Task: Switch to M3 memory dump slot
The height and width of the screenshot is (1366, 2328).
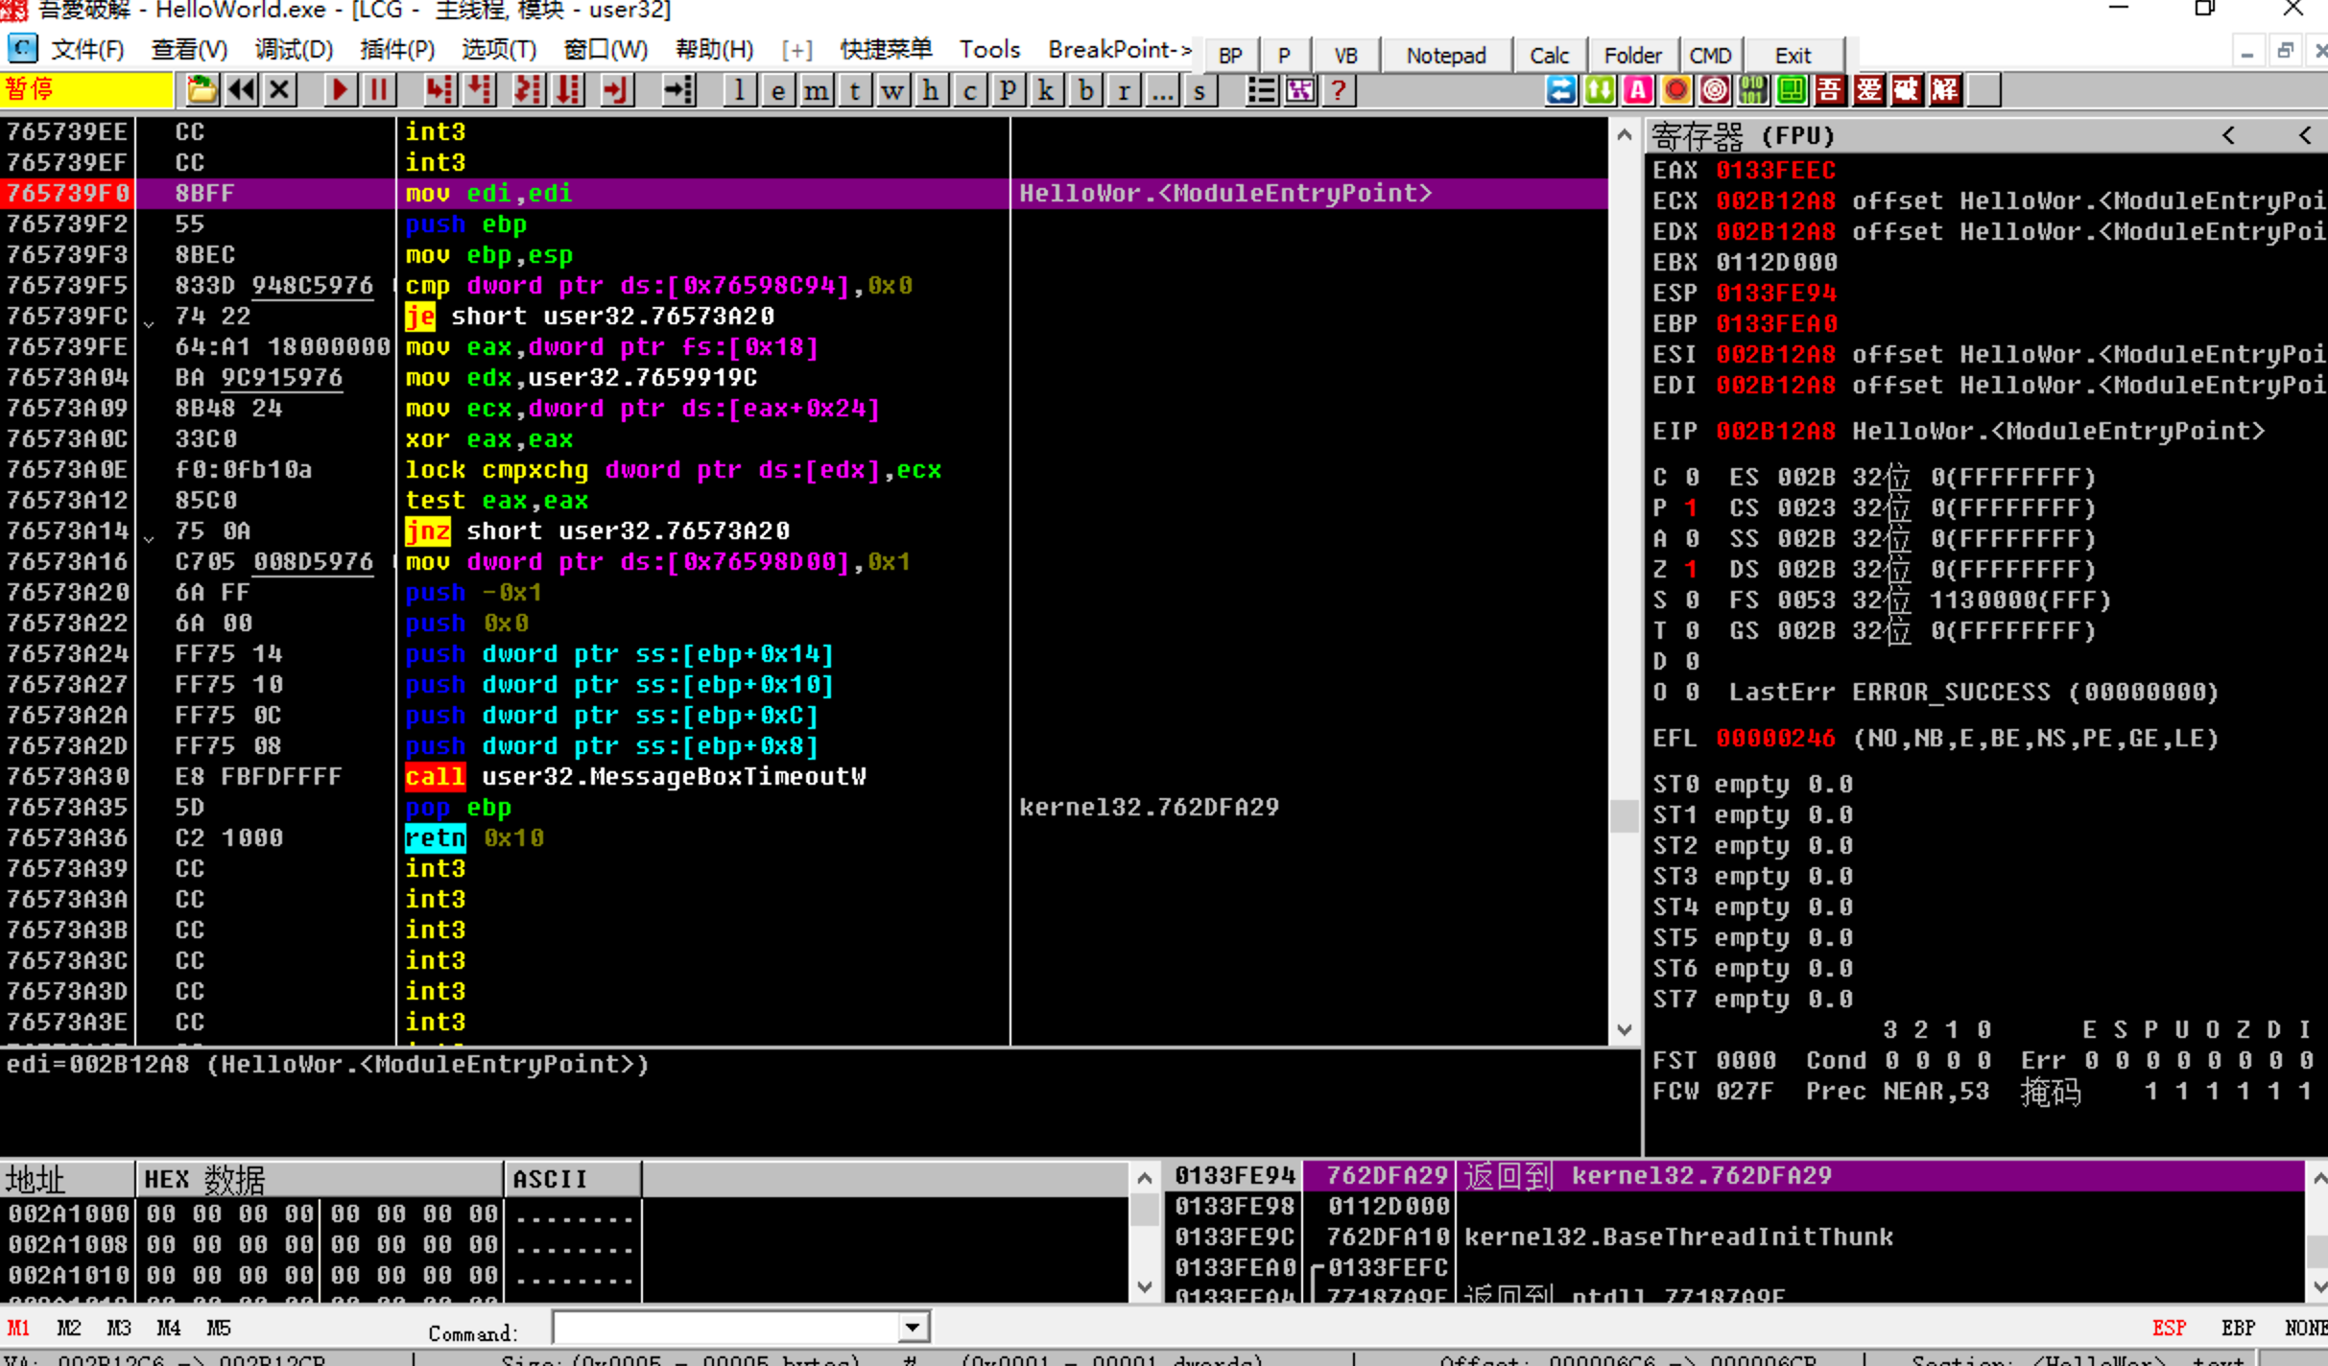Action: point(119,1328)
